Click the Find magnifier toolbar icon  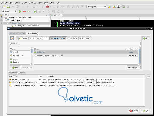point(53,7)
